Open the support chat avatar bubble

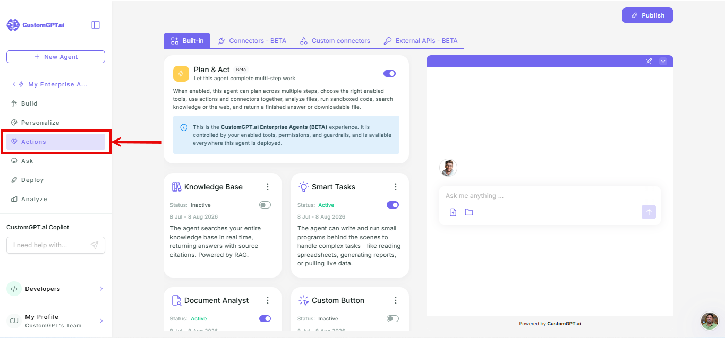click(710, 320)
